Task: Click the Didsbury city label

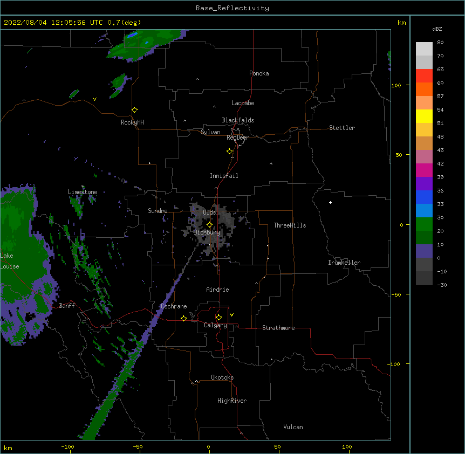Action: click(x=207, y=232)
